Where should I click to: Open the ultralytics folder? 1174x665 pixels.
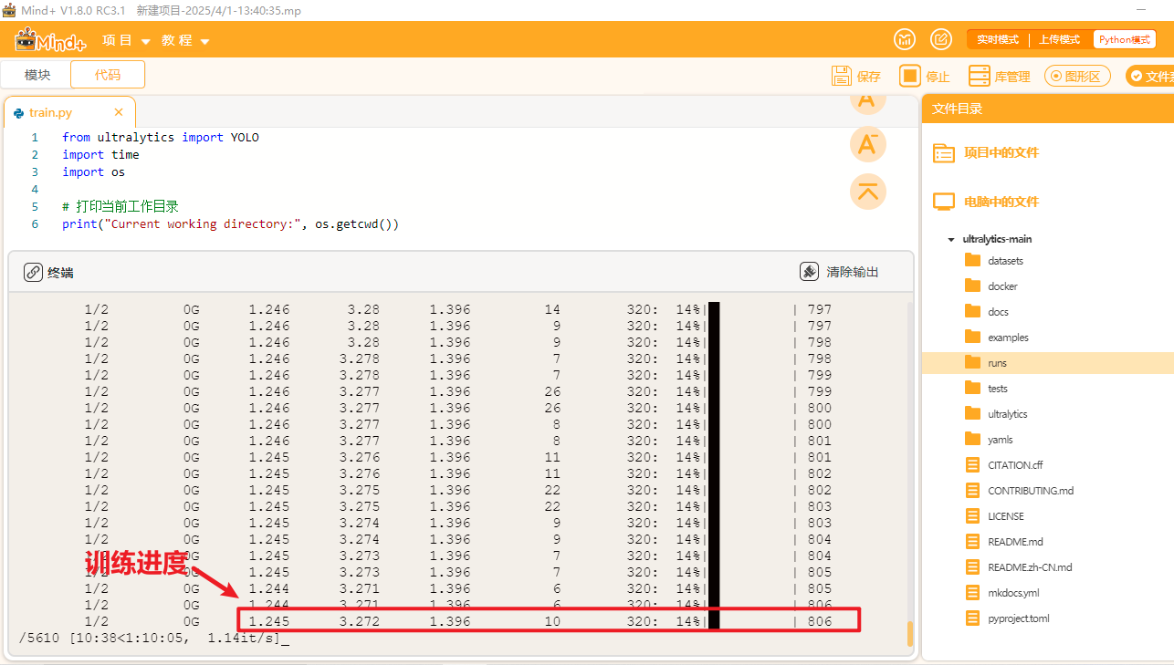(996, 414)
